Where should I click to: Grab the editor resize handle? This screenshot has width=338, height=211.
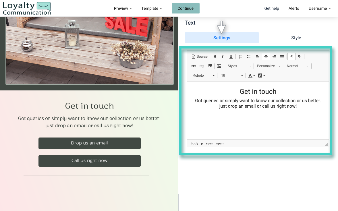(x=326, y=144)
